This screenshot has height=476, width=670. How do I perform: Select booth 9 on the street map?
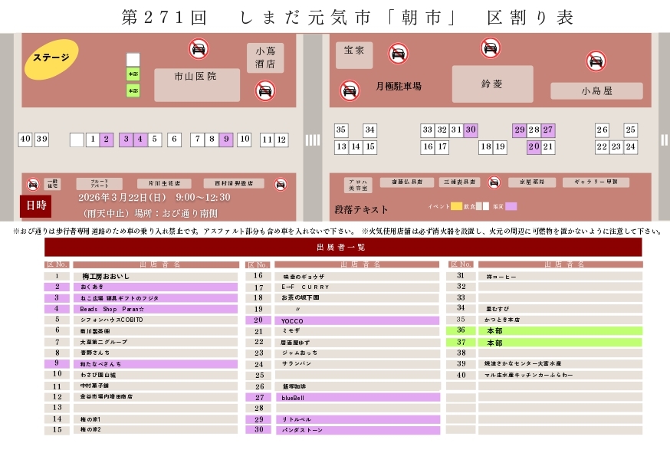(225, 140)
